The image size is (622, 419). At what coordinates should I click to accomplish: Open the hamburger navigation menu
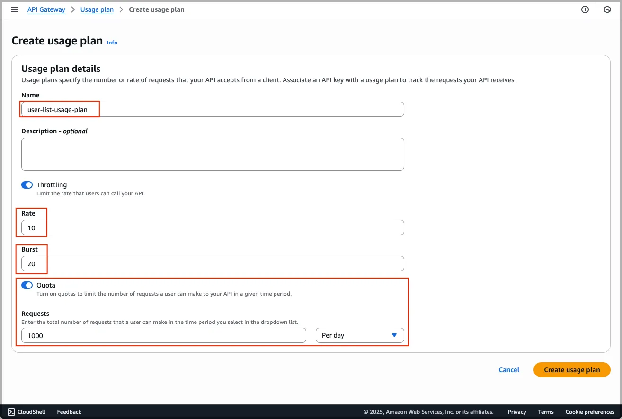[x=15, y=9]
